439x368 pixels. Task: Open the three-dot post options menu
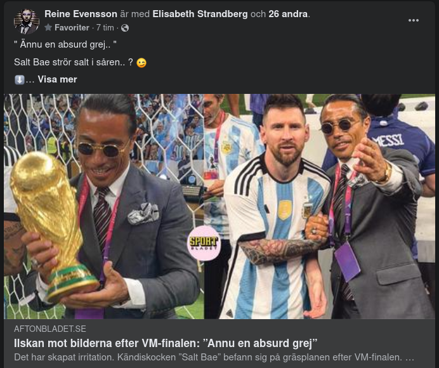[x=413, y=20]
